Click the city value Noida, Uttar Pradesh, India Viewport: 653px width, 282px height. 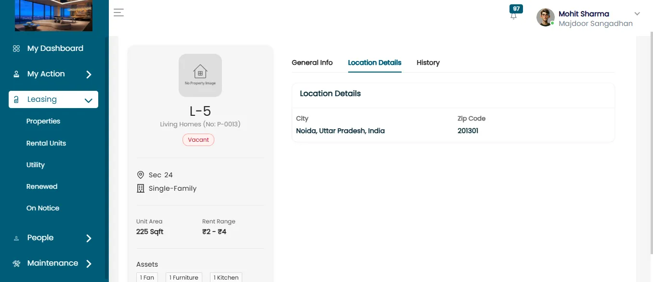(x=340, y=131)
